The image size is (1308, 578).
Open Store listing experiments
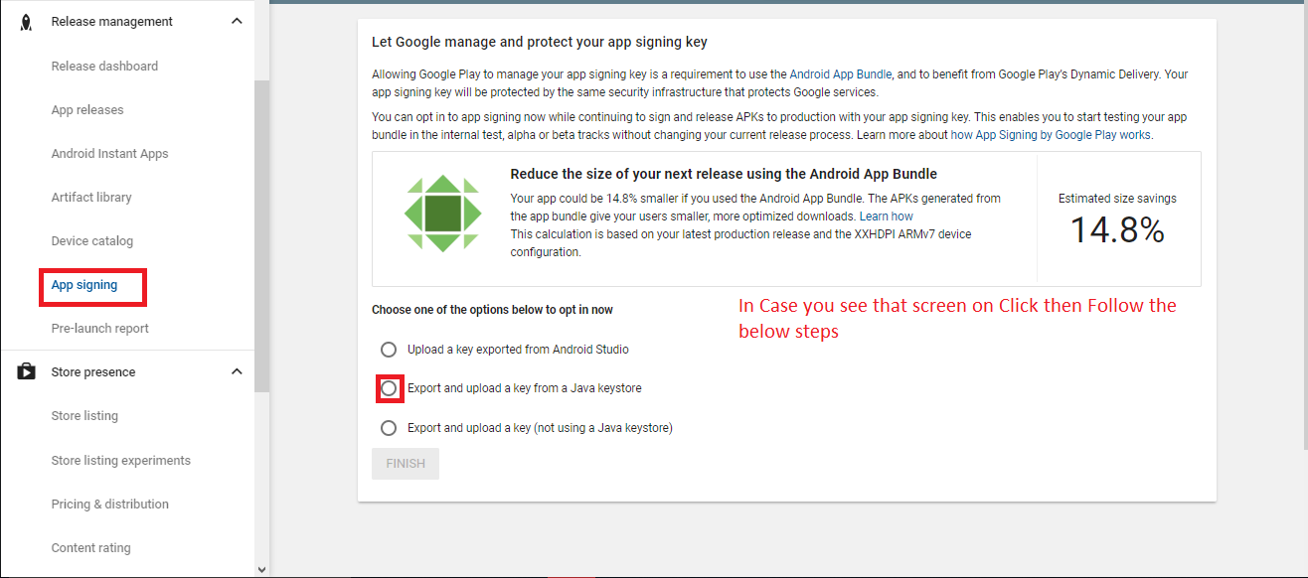coord(120,461)
